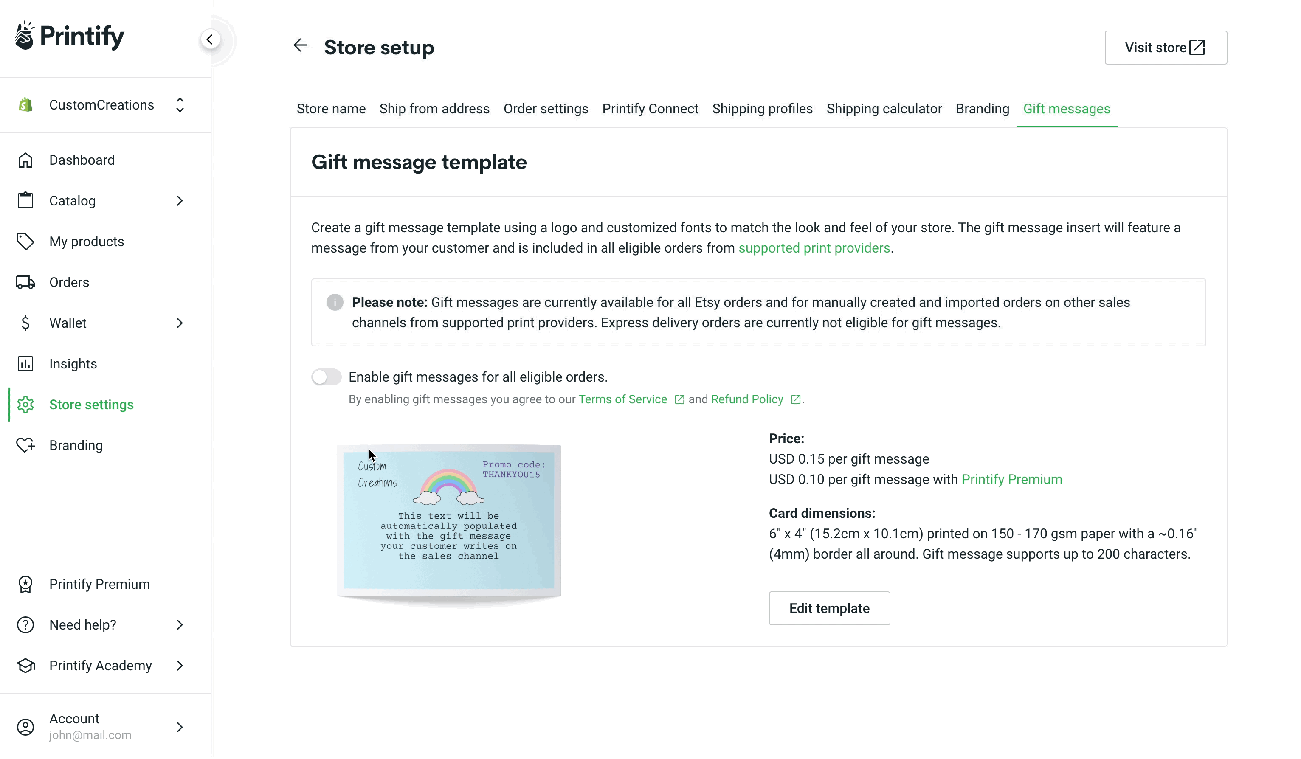Expand the Wallet submenu arrow
Image resolution: width=1301 pixels, height=759 pixels.
click(180, 323)
